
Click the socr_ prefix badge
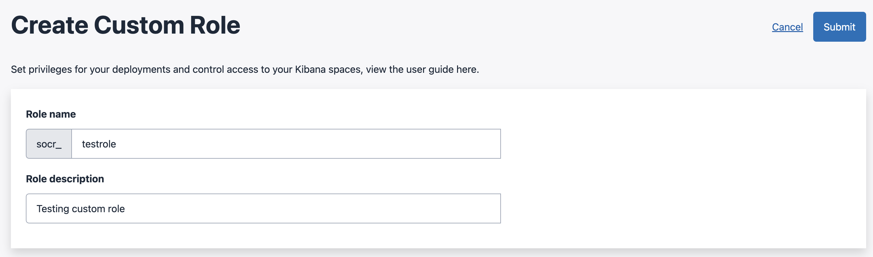point(49,143)
